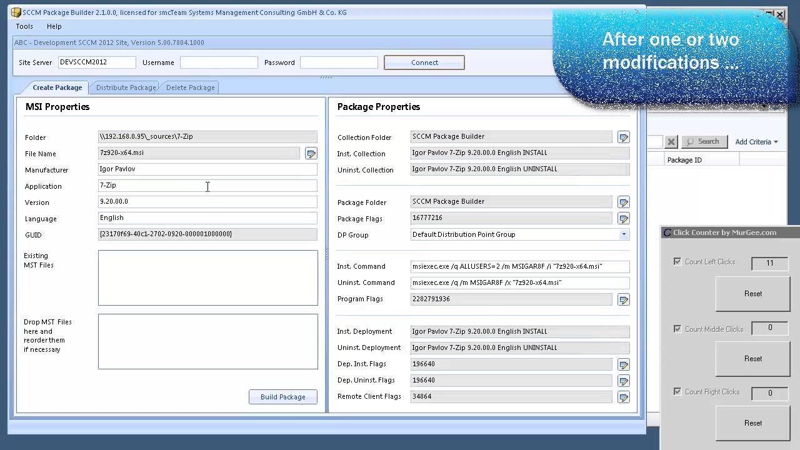Image resolution: width=800 pixels, height=450 pixels.
Task: Toggle Count Left Clicks checkbox
Action: click(677, 261)
